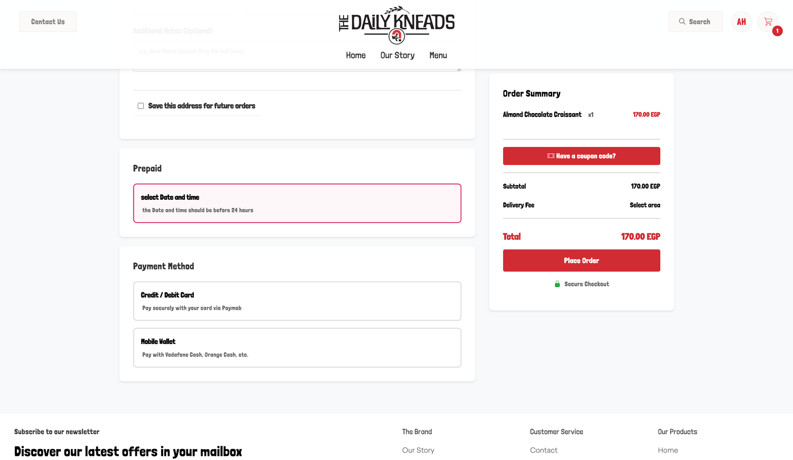Enable Save this address for future orders
This screenshot has width=793, height=460.
[141, 106]
